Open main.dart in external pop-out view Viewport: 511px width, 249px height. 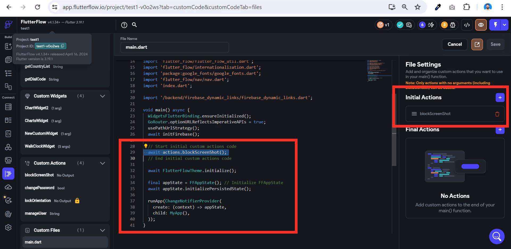(477, 44)
